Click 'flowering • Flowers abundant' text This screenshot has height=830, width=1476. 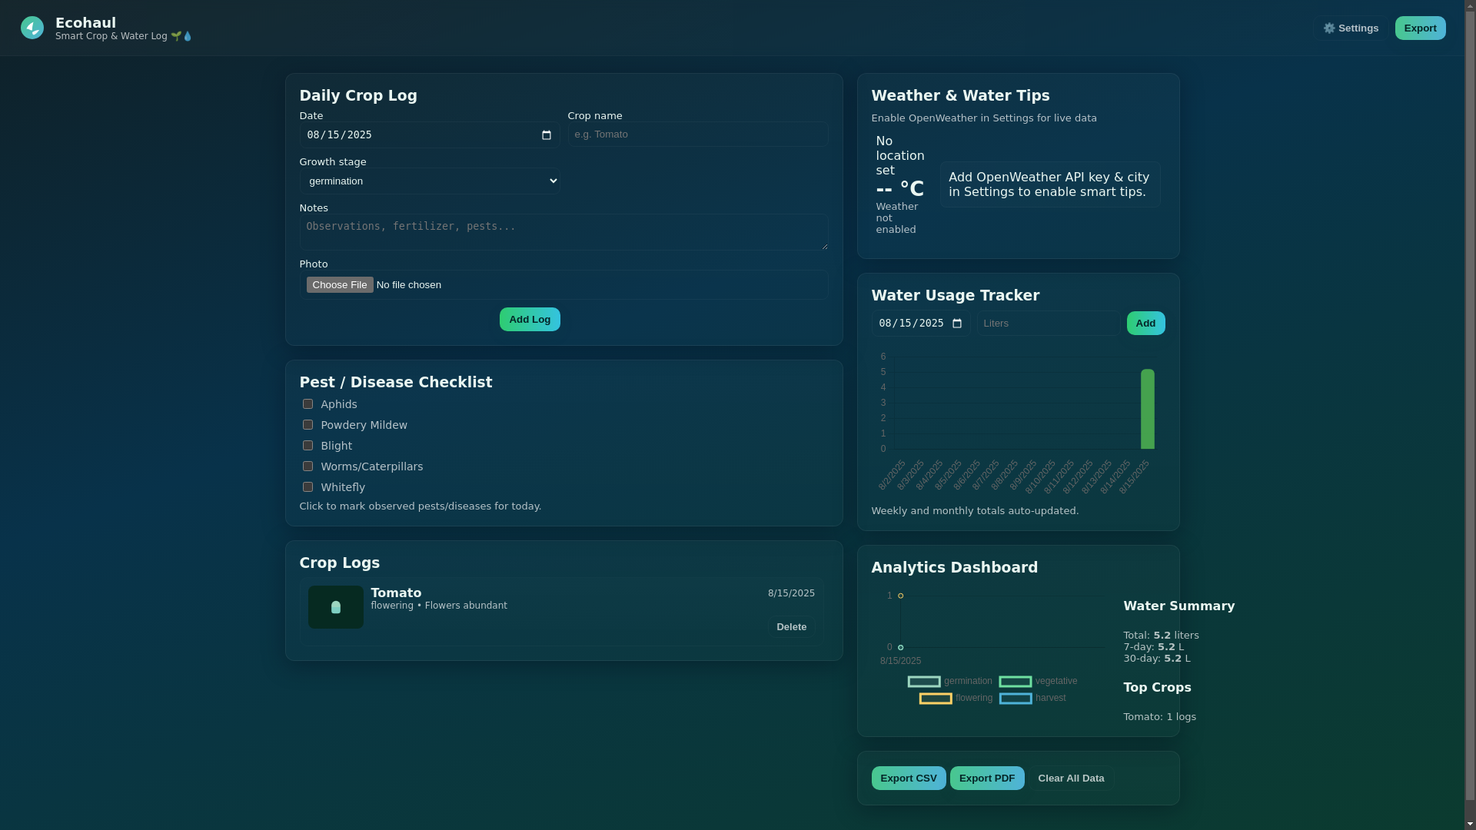[x=439, y=606]
